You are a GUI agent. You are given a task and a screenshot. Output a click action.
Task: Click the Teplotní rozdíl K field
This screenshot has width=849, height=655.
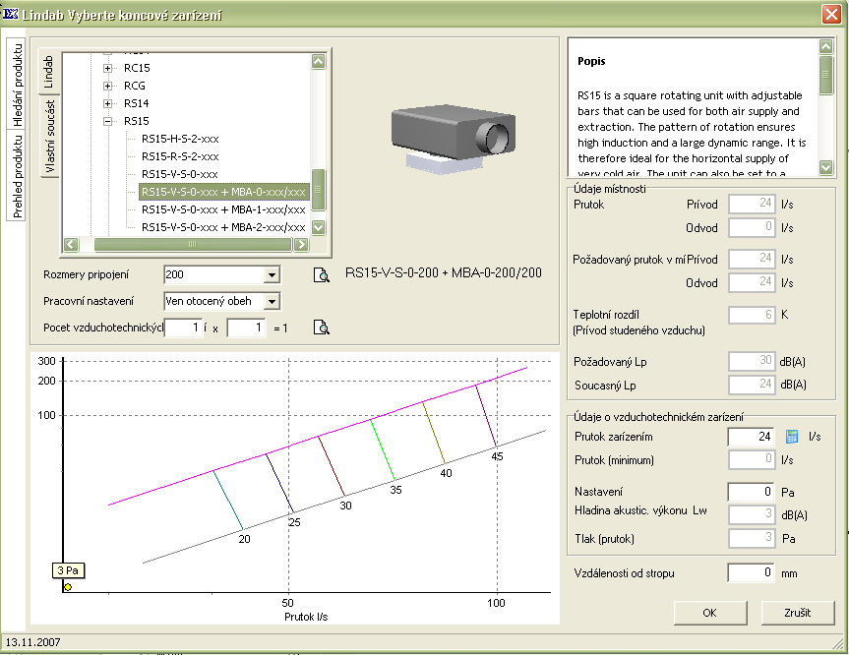(x=752, y=315)
